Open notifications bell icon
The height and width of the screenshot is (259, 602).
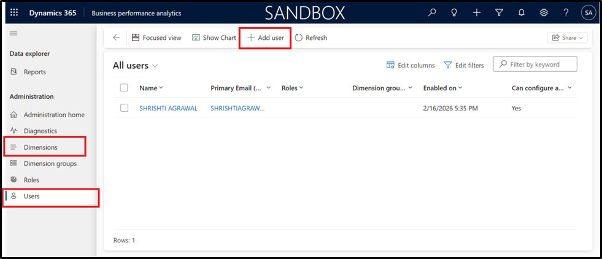point(522,13)
